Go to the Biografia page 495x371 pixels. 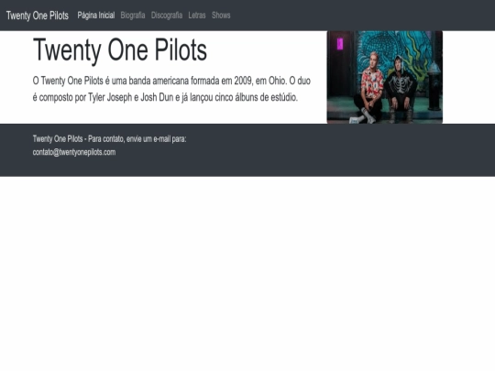click(133, 16)
